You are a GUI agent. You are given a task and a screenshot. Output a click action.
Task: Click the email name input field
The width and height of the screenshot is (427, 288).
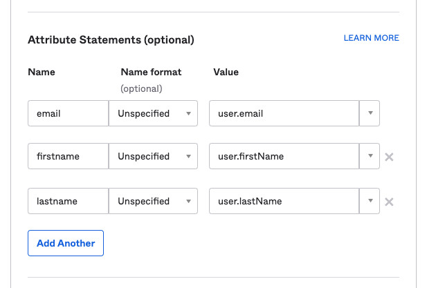tap(68, 113)
